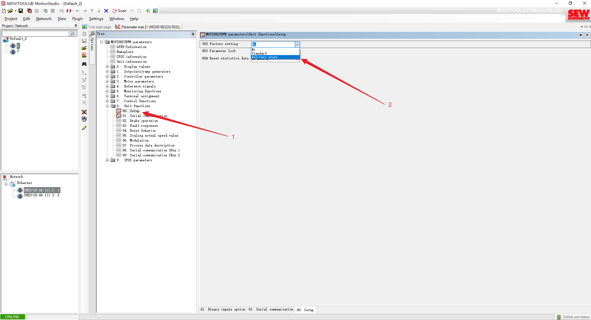Expand the 3.. Motor parameters folder
The width and height of the screenshot is (591, 320).
point(107,82)
